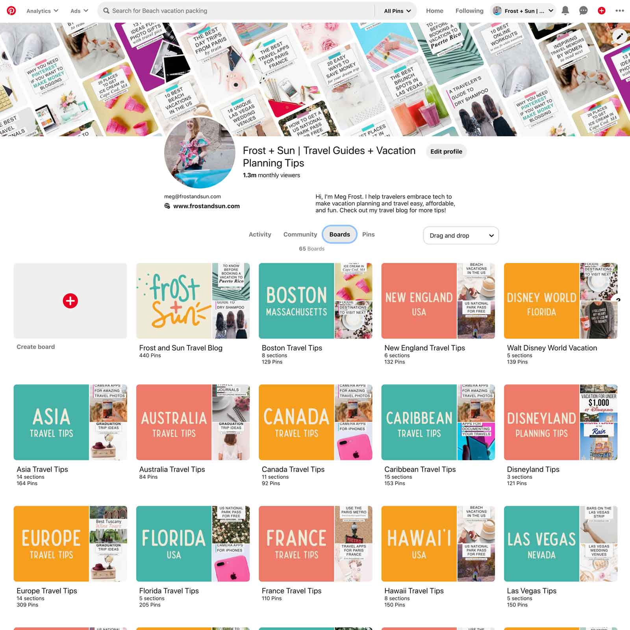
Task: Open the Australia Travel Tips board cover
Action: coord(174,422)
